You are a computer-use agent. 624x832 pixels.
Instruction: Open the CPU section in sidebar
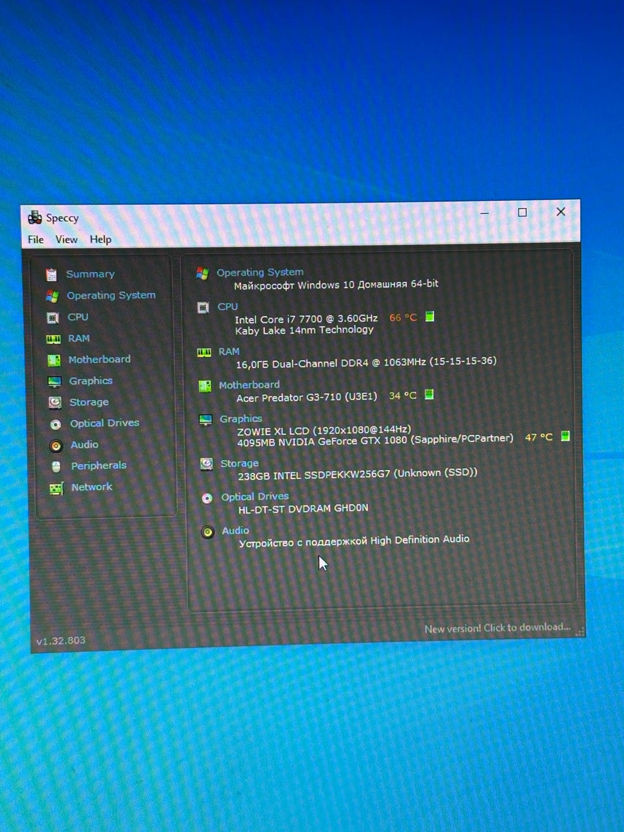(78, 317)
